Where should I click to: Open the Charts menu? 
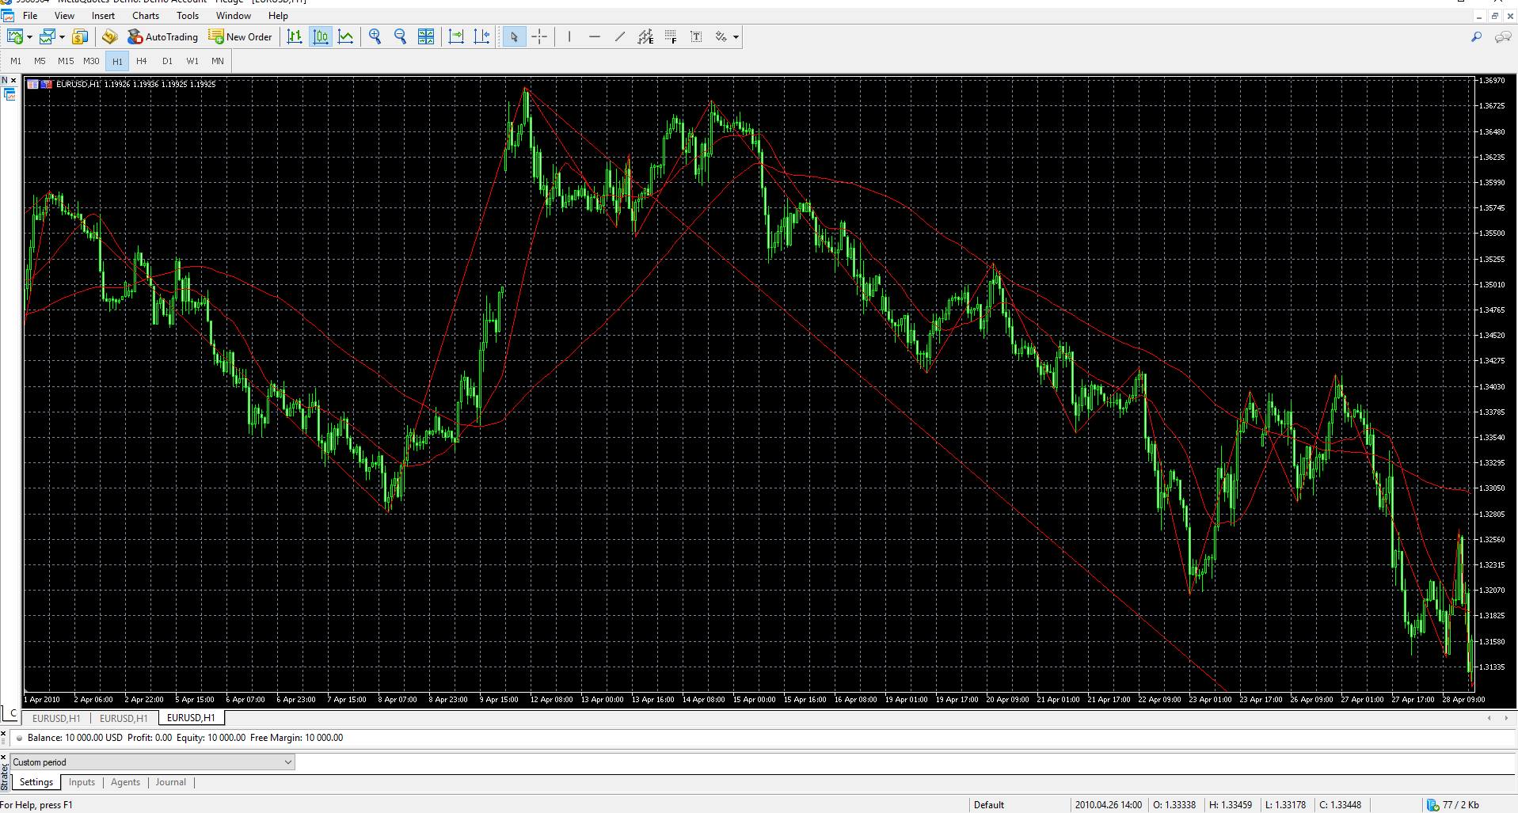(x=146, y=16)
